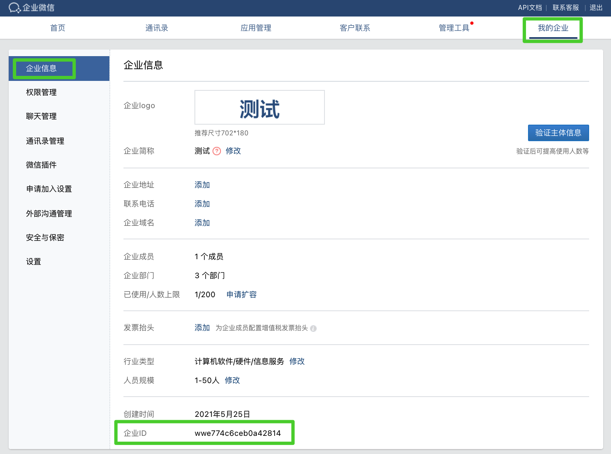This screenshot has width=611, height=454.
Task: Click 修改 beside 行业类型
Action: [297, 362]
